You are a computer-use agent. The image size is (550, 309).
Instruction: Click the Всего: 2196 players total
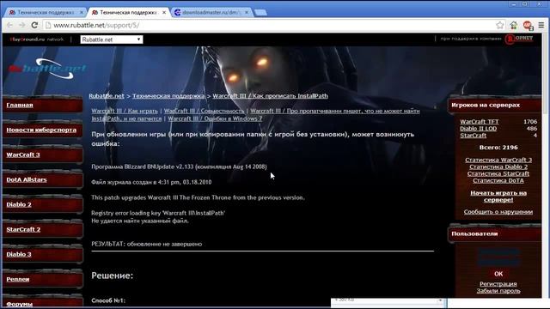click(498, 148)
